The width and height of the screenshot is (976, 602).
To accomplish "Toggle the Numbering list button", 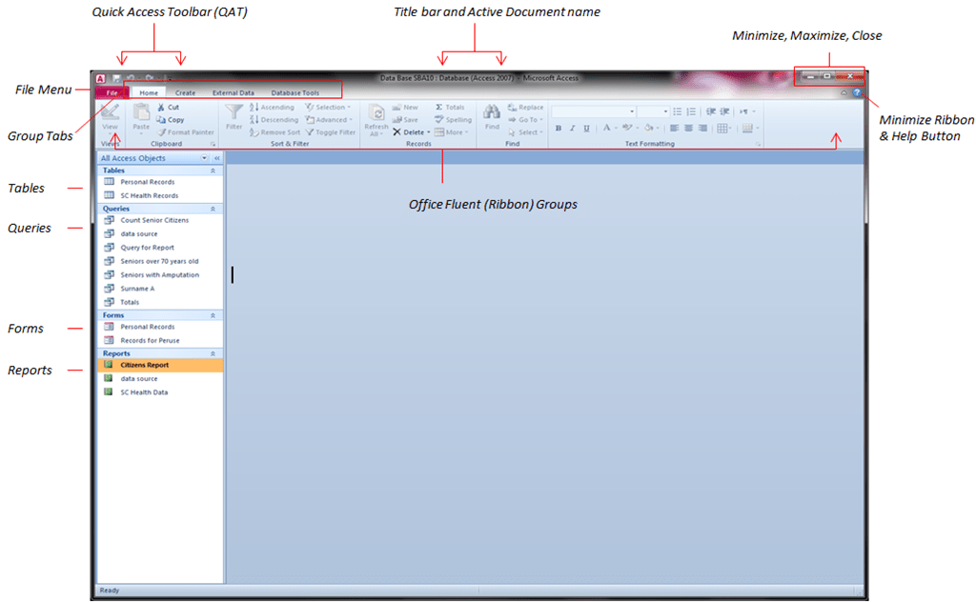I will [x=691, y=111].
